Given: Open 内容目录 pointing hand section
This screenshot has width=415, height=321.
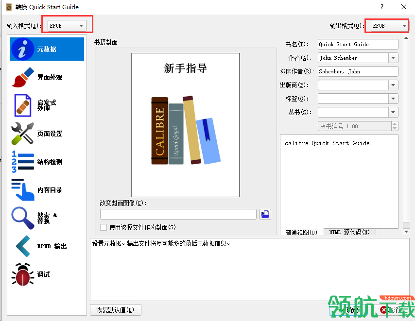Looking at the screenshot, I should coord(23,189).
